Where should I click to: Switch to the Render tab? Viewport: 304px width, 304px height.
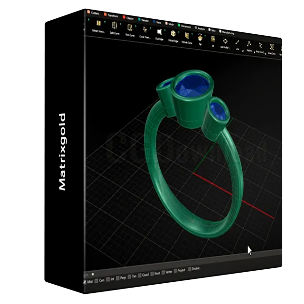pos(143,20)
